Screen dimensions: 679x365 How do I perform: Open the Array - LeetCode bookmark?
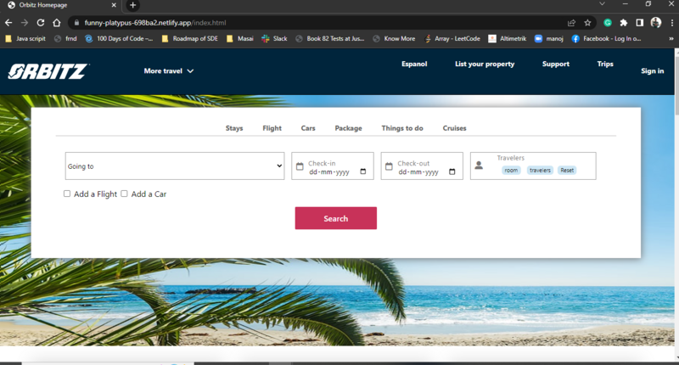click(x=452, y=38)
